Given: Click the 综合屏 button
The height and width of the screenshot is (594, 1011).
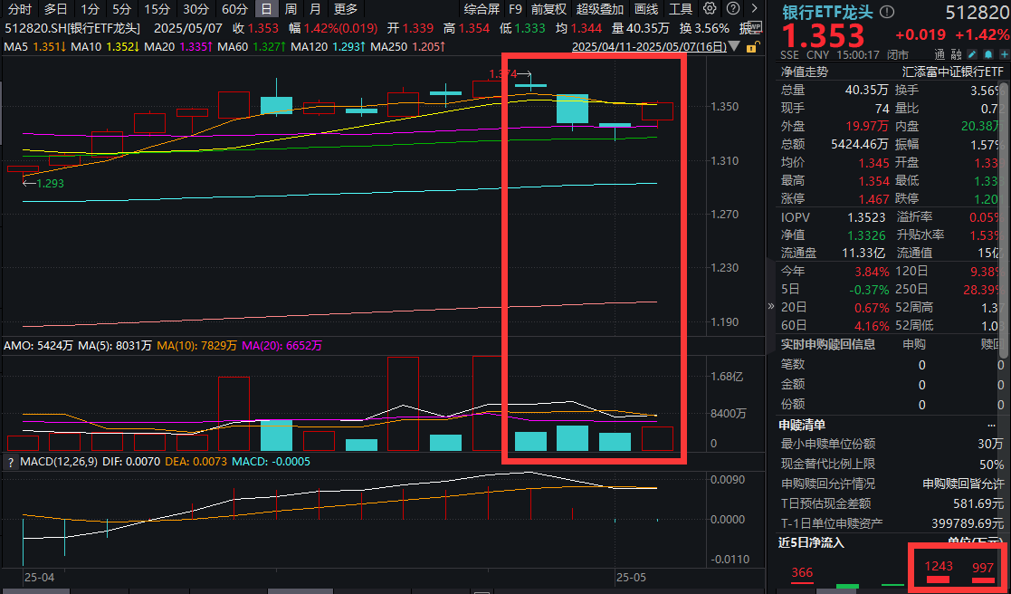Looking at the screenshot, I should pyautogui.click(x=482, y=9).
